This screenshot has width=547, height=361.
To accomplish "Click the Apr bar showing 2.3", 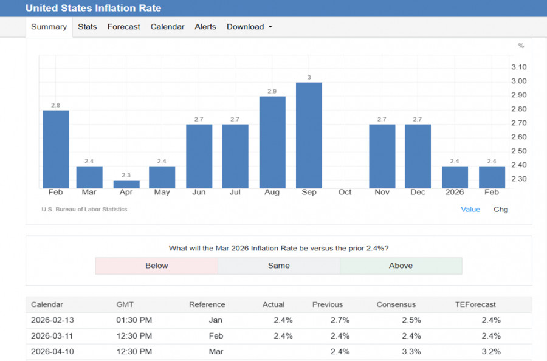I will pyautogui.click(x=126, y=184).
